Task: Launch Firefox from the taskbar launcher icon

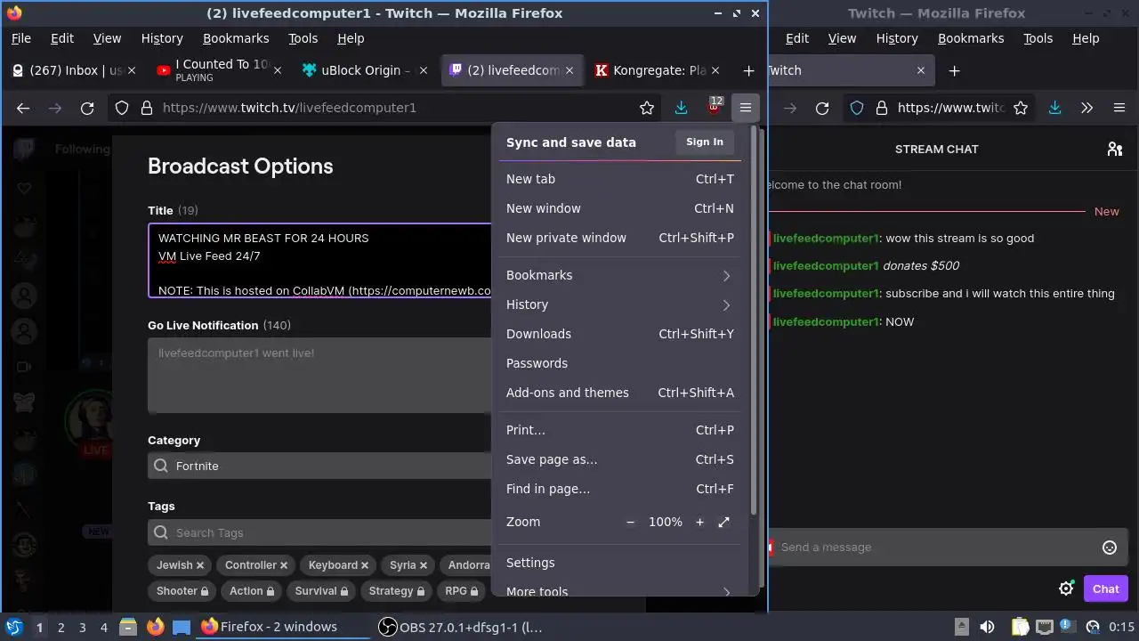Action: click(x=155, y=627)
